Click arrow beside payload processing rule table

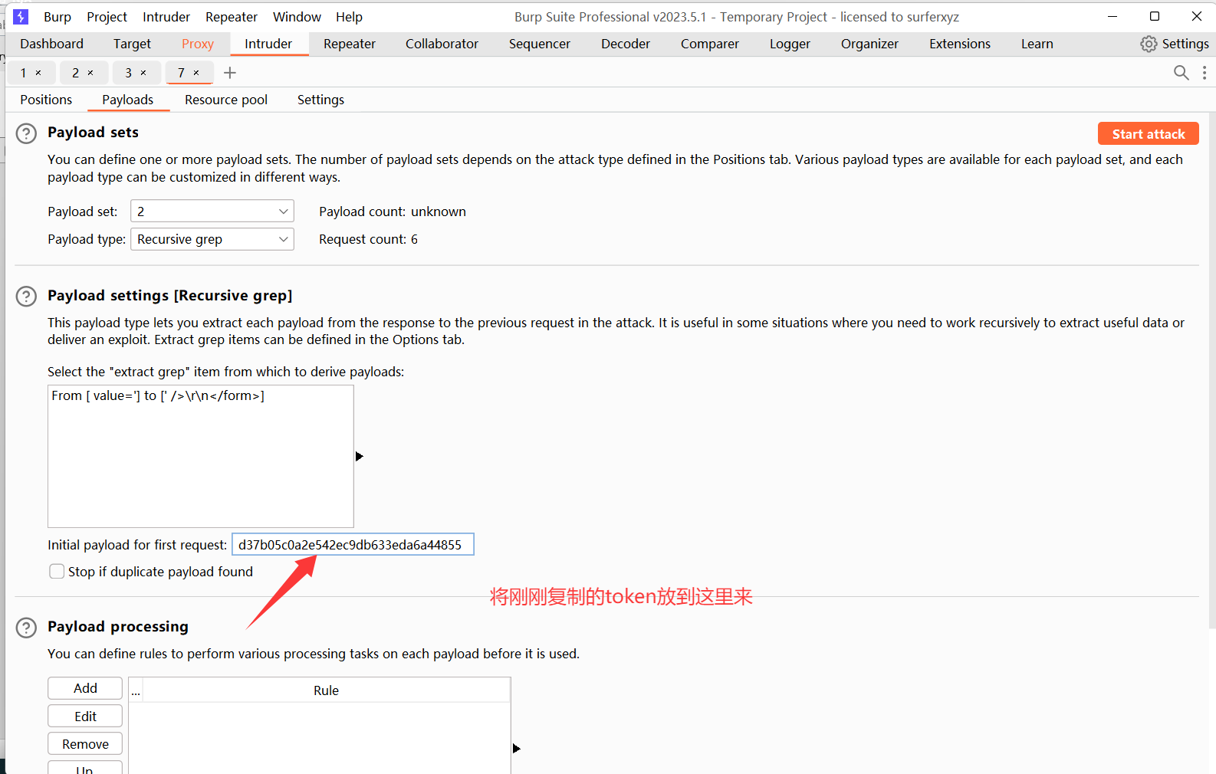click(516, 748)
